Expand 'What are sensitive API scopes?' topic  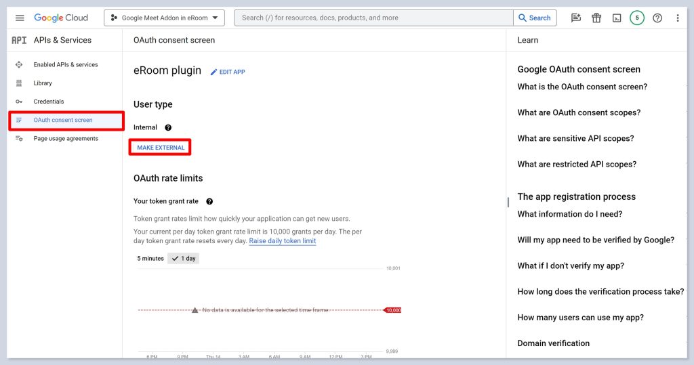575,138
